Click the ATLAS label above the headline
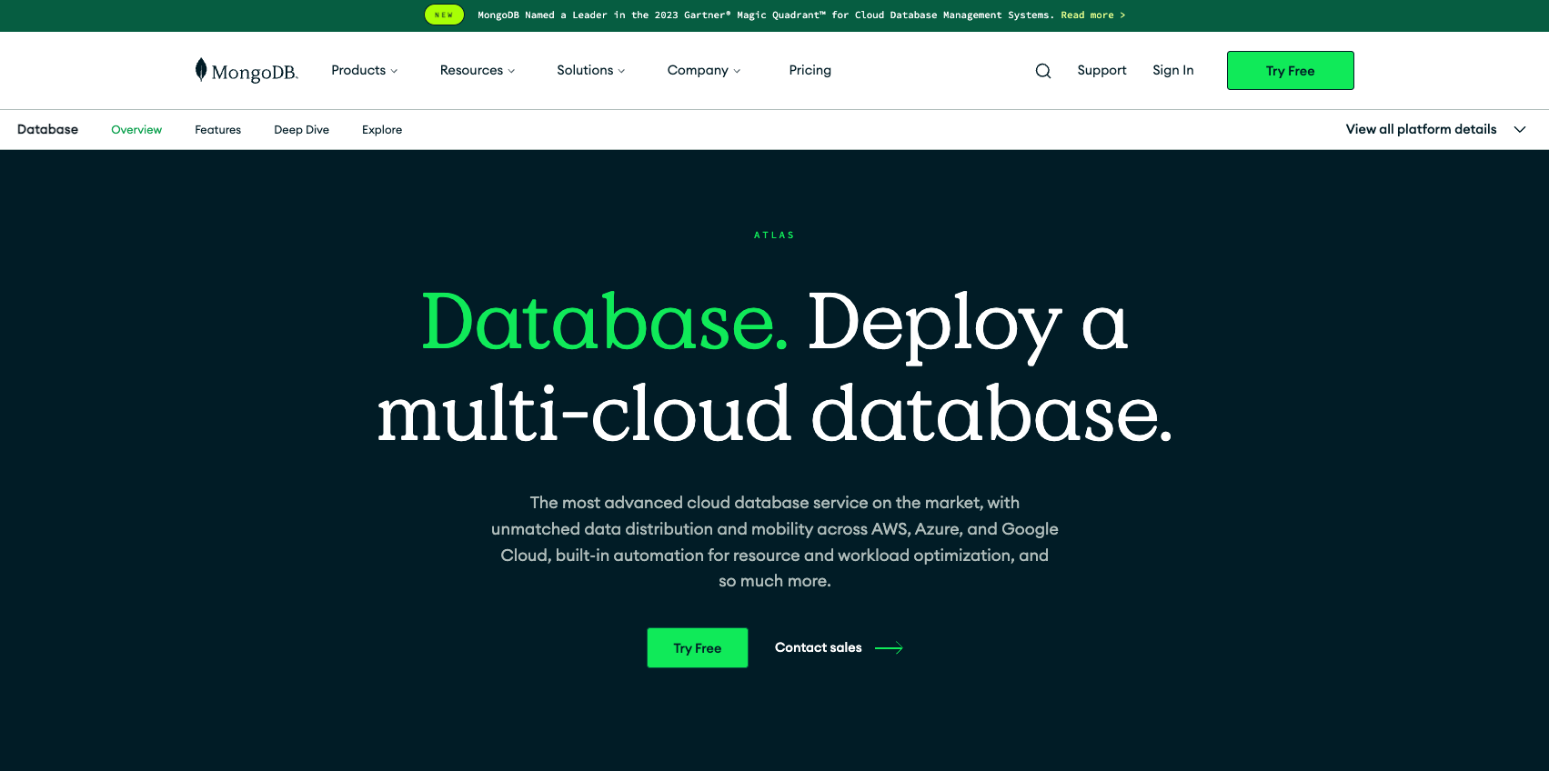 click(x=774, y=235)
